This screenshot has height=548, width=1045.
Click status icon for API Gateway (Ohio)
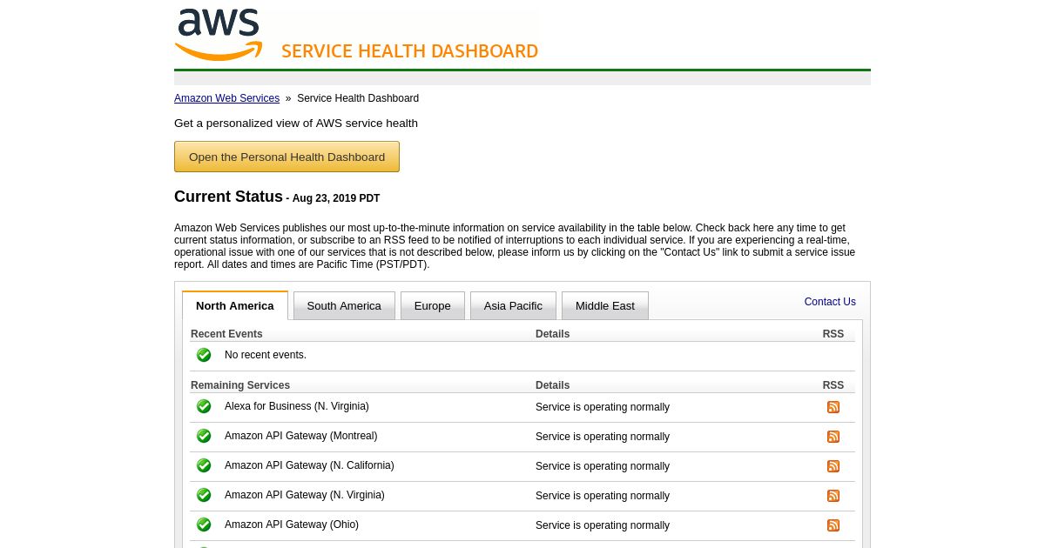(x=204, y=525)
